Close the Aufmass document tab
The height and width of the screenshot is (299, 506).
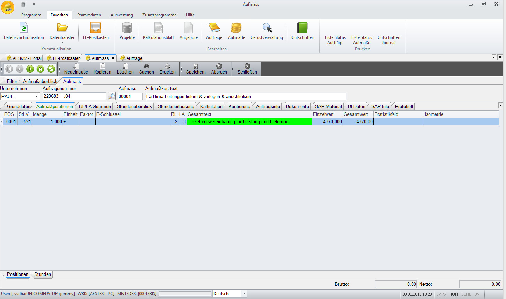[x=113, y=58]
